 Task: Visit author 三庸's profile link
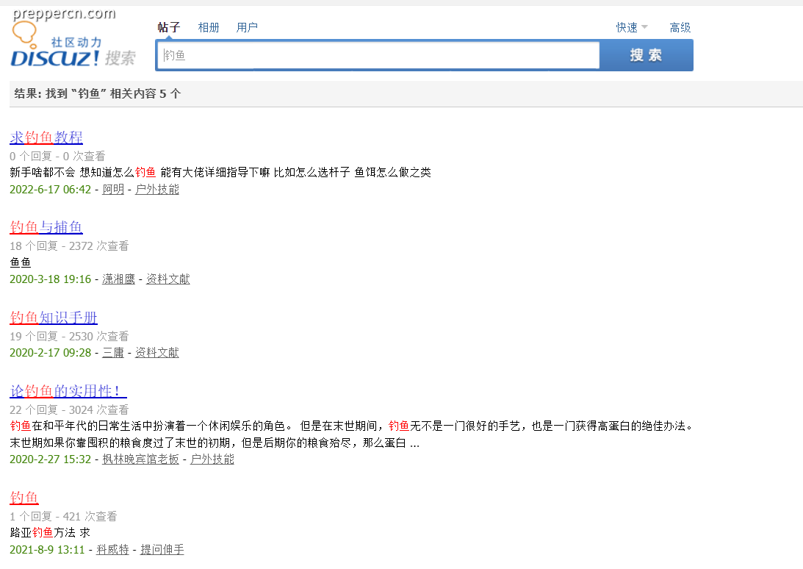point(113,353)
